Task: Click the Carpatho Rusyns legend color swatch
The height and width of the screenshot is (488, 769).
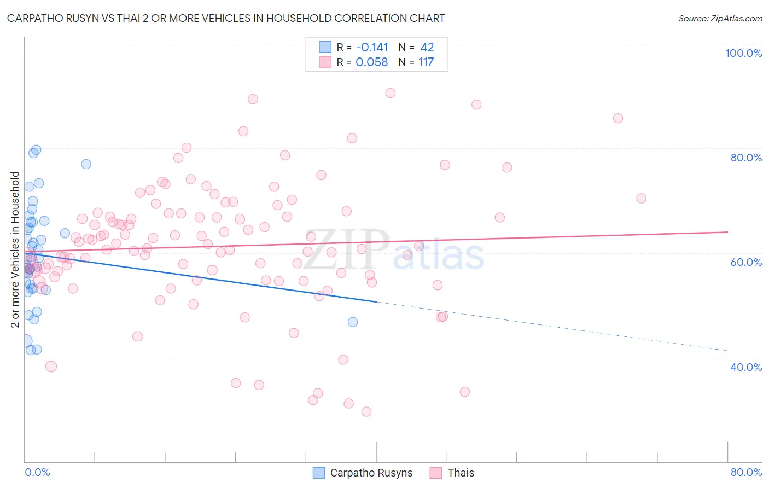Action: click(x=319, y=473)
